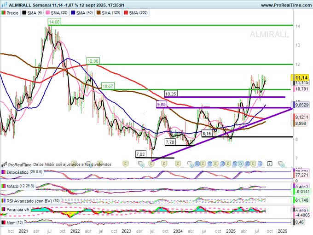
Task: Click the 10,701 SMA value tag
Action: (x=301, y=89)
